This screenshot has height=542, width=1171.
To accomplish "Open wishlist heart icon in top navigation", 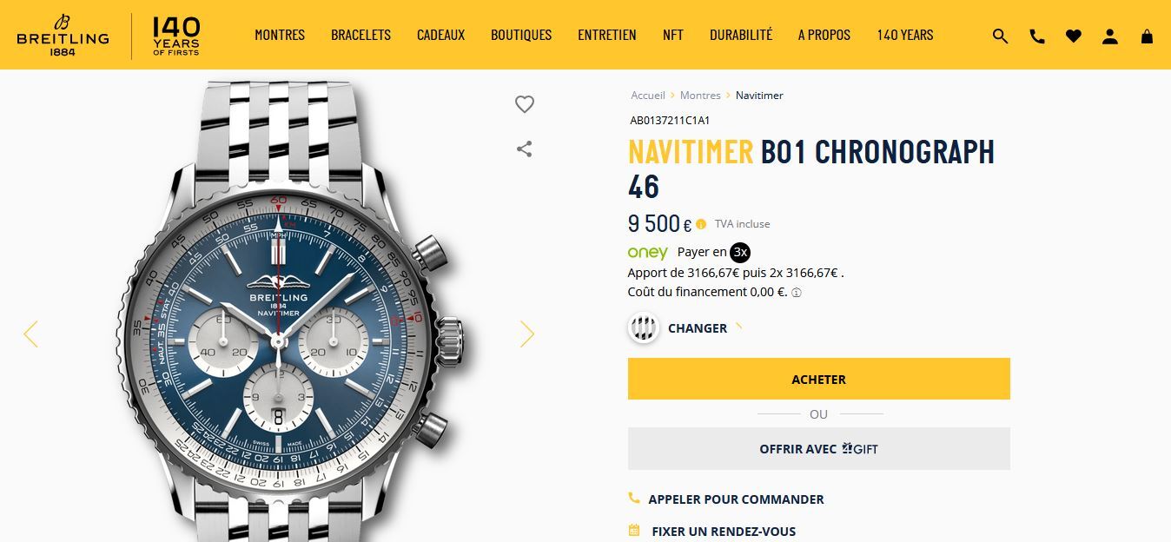I will click(1074, 36).
